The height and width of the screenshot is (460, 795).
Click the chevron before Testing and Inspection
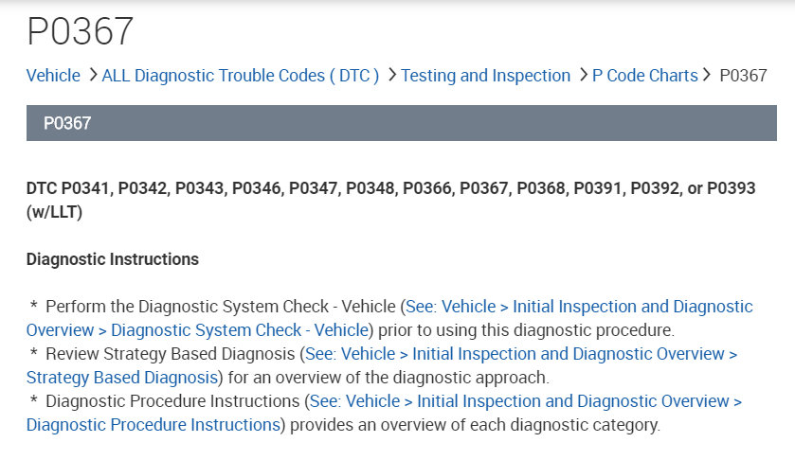(391, 76)
